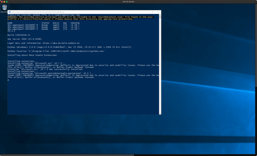Minimize the PowerShell window
The image size is (257, 156).
point(147,12)
